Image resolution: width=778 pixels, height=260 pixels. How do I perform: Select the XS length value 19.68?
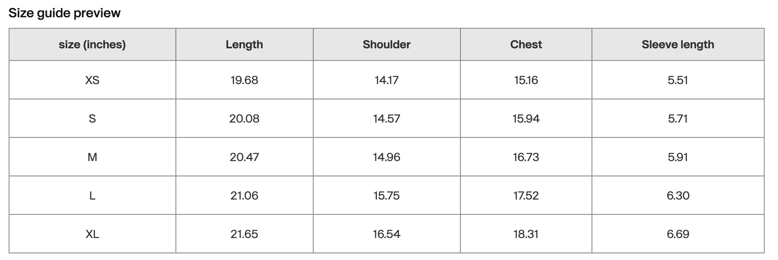(244, 80)
